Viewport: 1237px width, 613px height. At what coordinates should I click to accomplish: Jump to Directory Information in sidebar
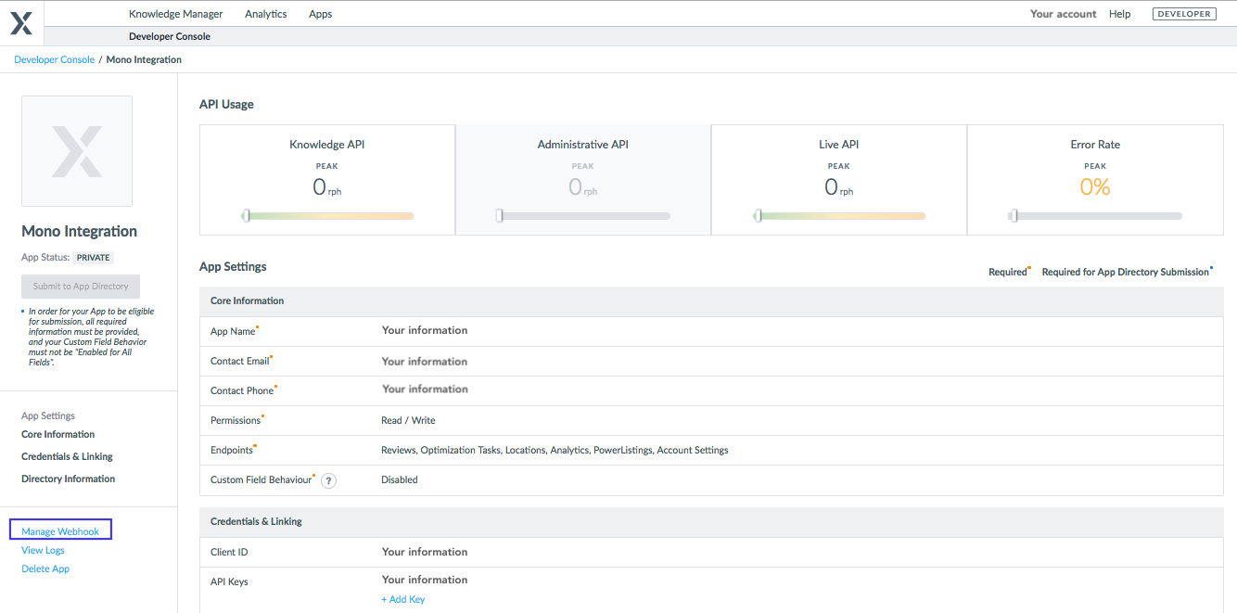(69, 479)
